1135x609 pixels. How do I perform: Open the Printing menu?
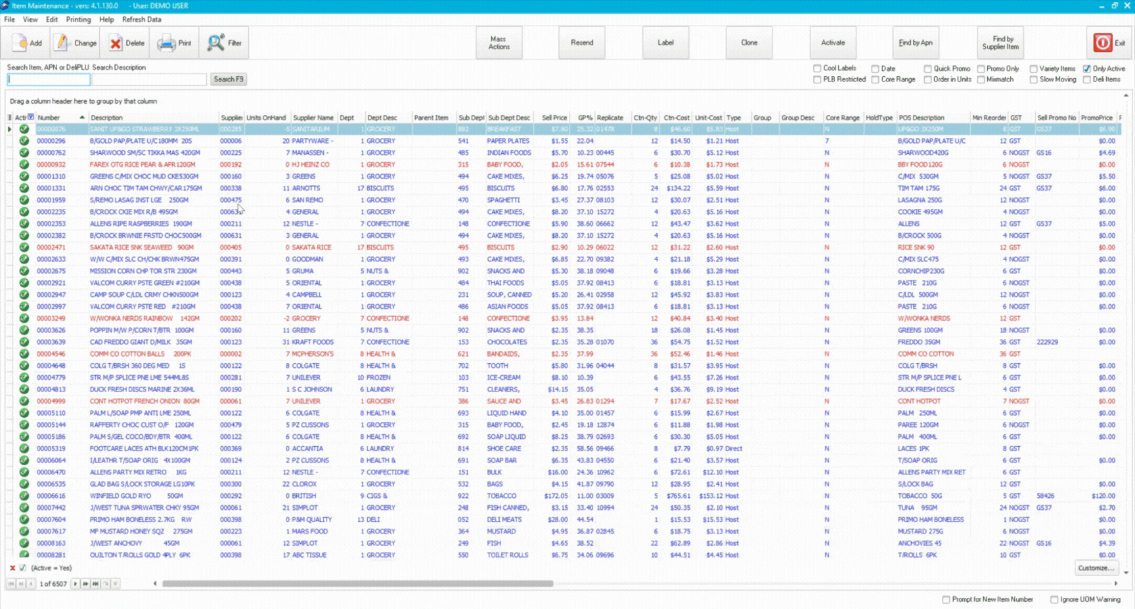pyautogui.click(x=78, y=20)
